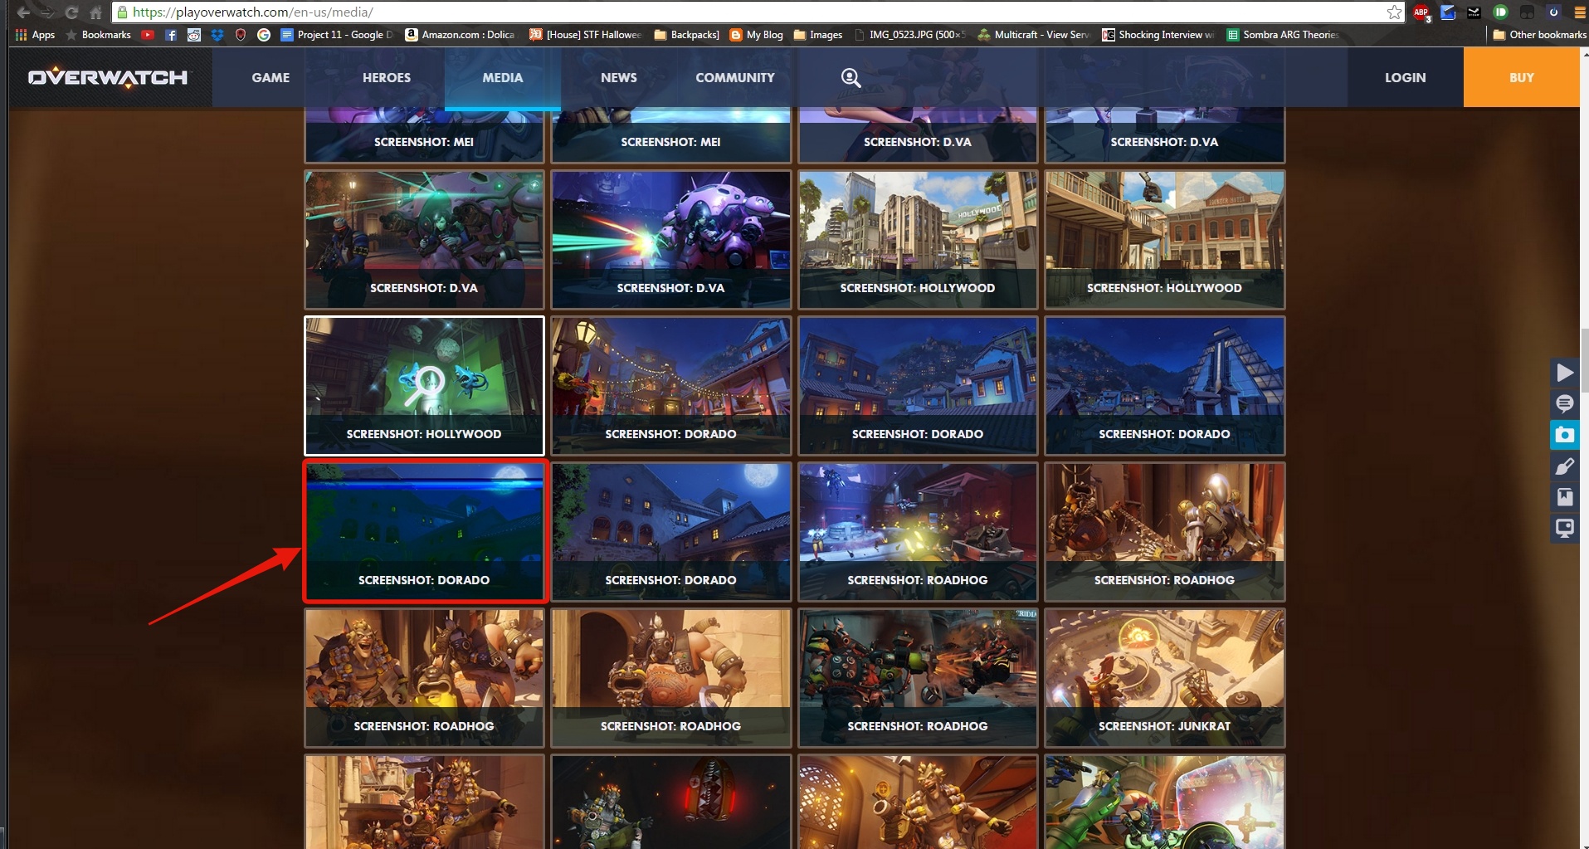Click the Overwatch logo
This screenshot has width=1589, height=849.
point(108,77)
